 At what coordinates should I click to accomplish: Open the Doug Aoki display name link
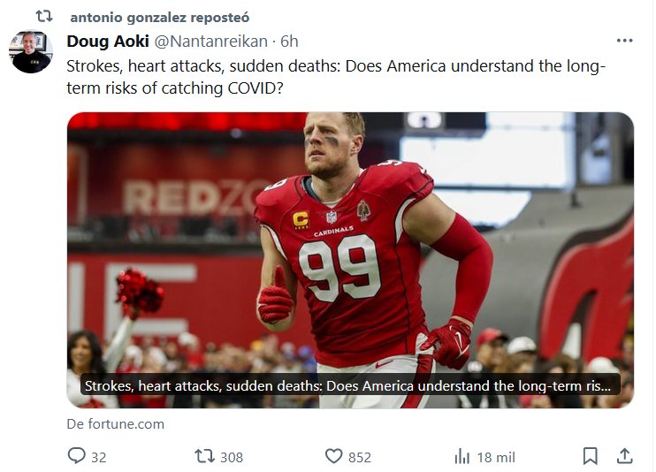pos(108,42)
